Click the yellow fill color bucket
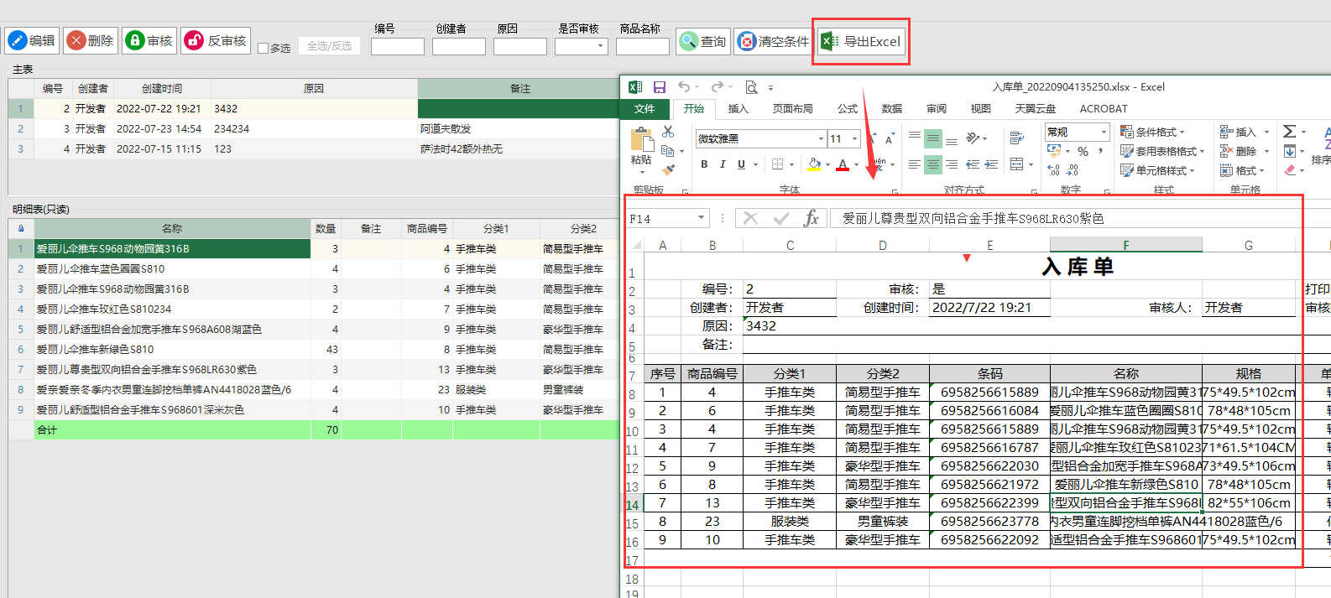1331x598 pixels. (813, 164)
